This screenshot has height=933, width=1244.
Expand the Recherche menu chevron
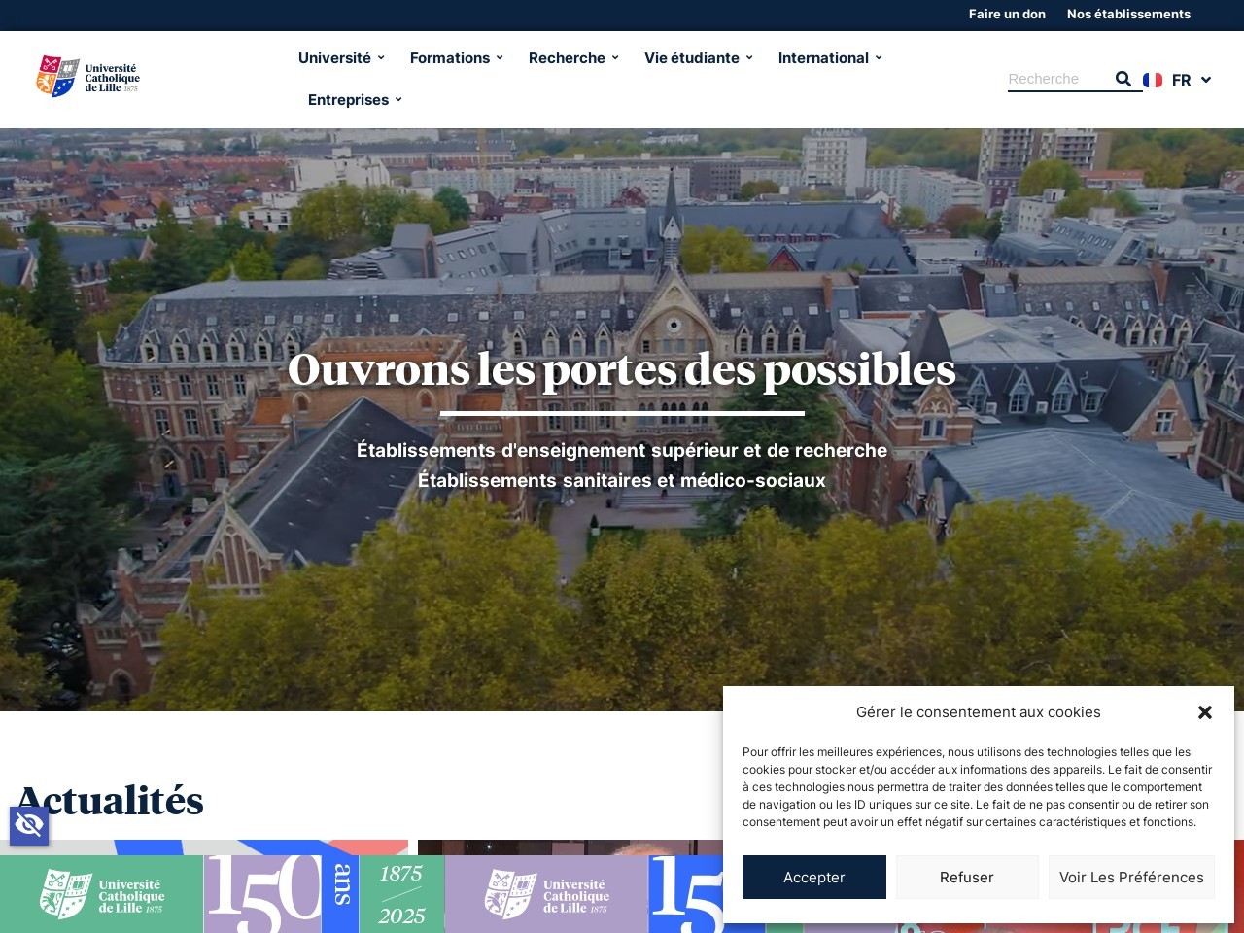tap(615, 57)
